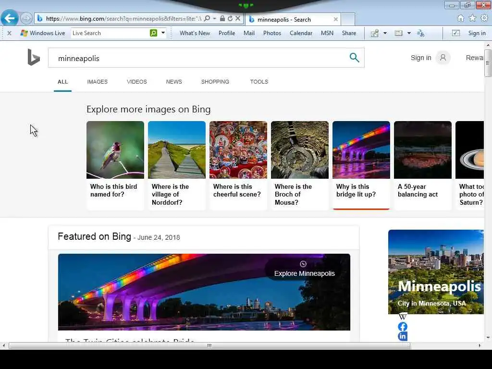Open the browser Home icon
The height and width of the screenshot is (369, 492).
461,19
